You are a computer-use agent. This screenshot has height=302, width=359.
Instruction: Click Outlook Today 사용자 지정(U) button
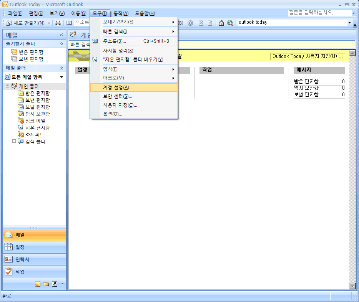[308, 56]
